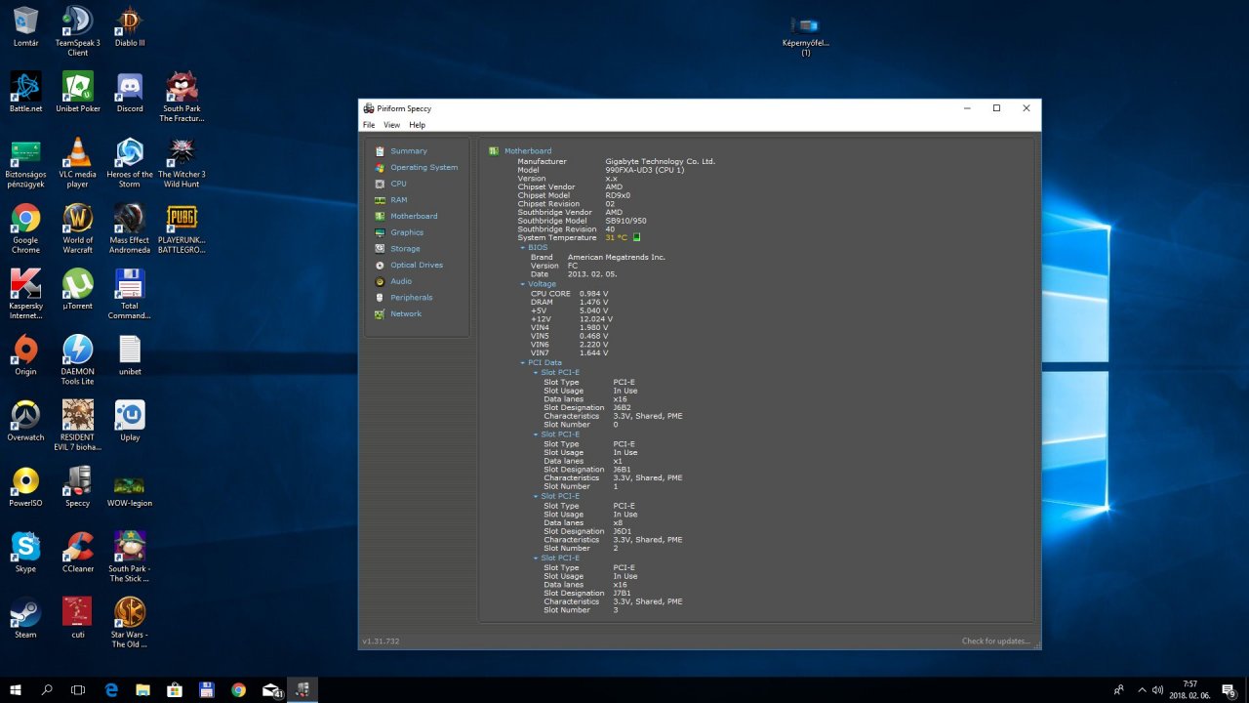Select the Audio sidebar entry
The image size is (1249, 703).
(x=400, y=281)
